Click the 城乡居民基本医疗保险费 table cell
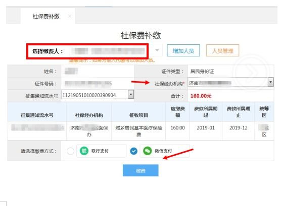This screenshot has height=206, width=281. point(138,131)
